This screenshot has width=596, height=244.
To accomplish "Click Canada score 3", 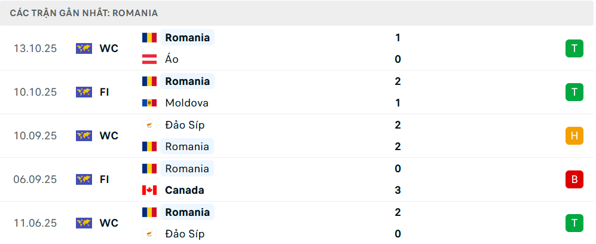I will click(x=398, y=190).
